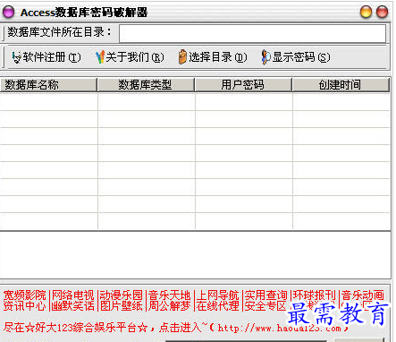The height and width of the screenshot is (342, 396).
Task: Sort by 用户密码 column header
Action: coord(243,85)
